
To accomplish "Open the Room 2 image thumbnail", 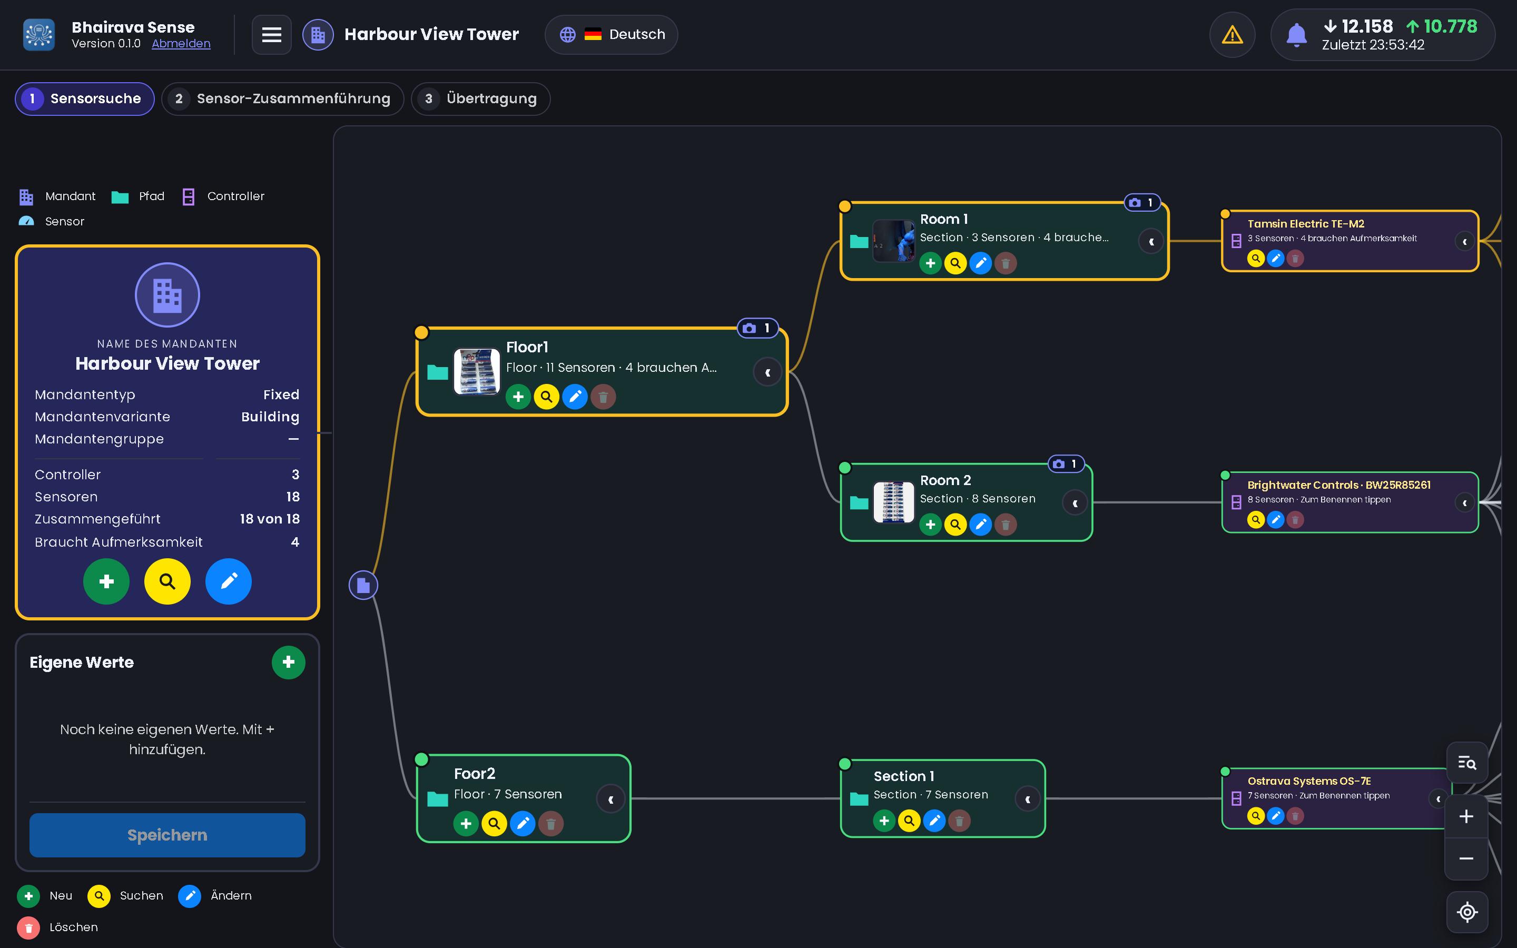I will (x=894, y=502).
